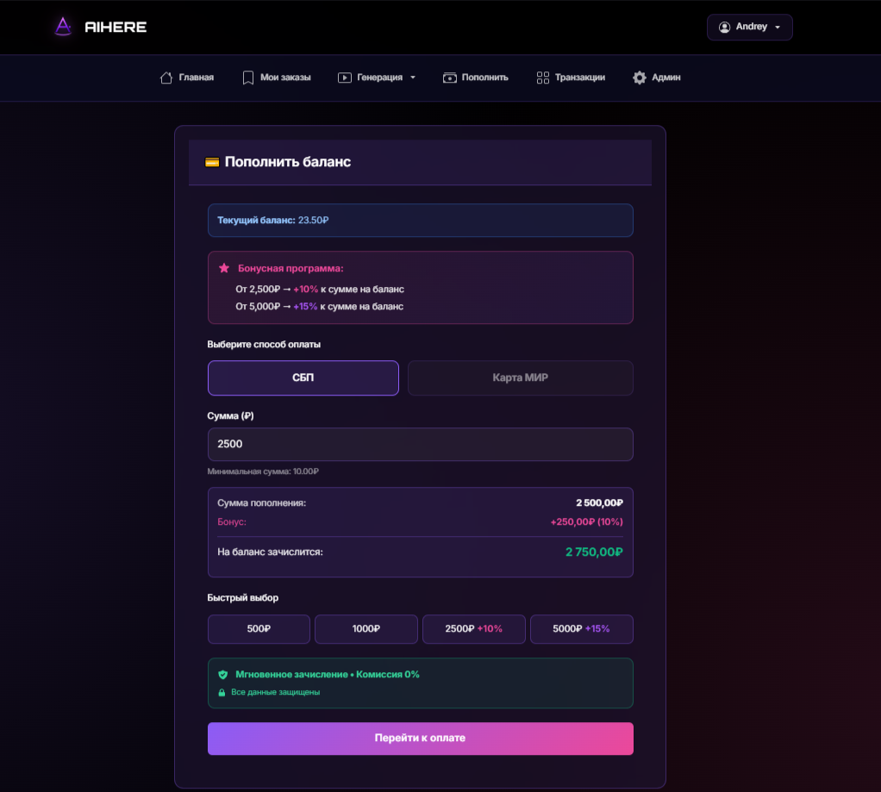
Task: Click the 2 500,00₽ top-up amount value
Action: click(599, 502)
